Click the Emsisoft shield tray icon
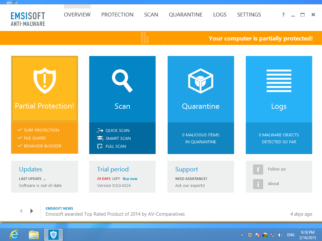This screenshot has width=322, height=241. coord(250,235)
